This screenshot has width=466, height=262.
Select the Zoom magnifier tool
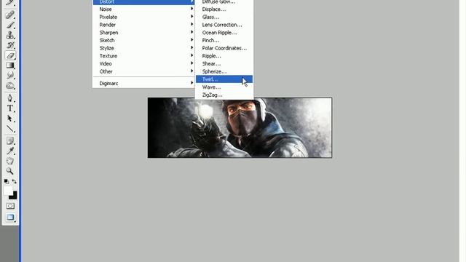(x=10, y=171)
